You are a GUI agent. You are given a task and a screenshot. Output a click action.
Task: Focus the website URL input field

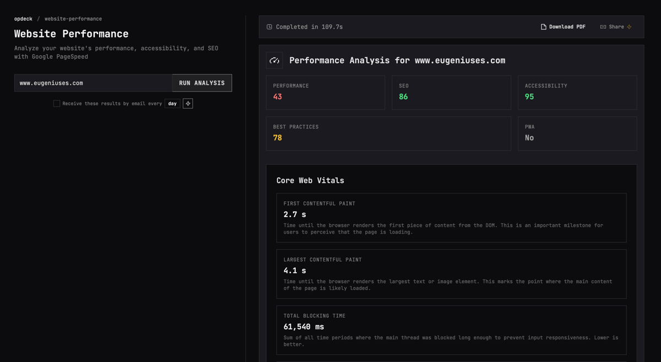click(93, 83)
